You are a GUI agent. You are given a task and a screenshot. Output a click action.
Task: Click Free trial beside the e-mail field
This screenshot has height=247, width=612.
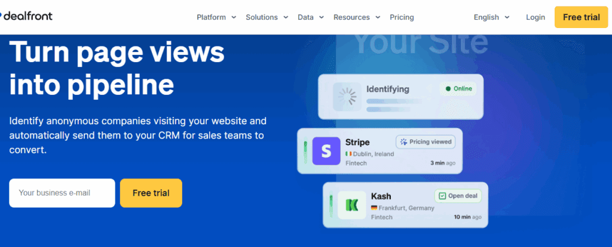coord(151,193)
